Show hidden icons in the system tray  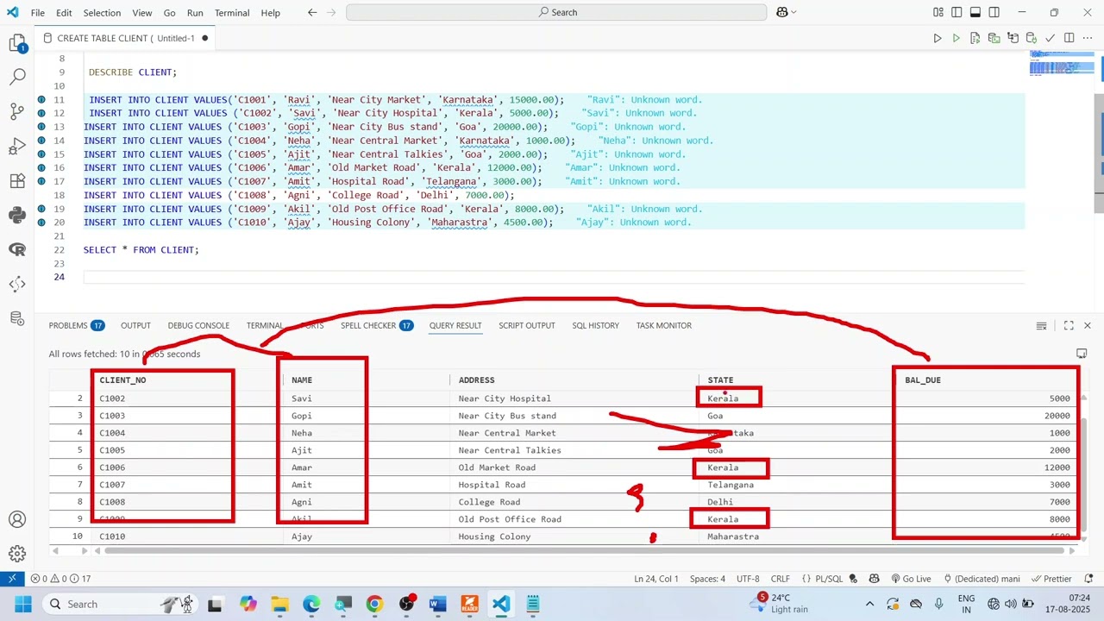(x=869, y=604)
